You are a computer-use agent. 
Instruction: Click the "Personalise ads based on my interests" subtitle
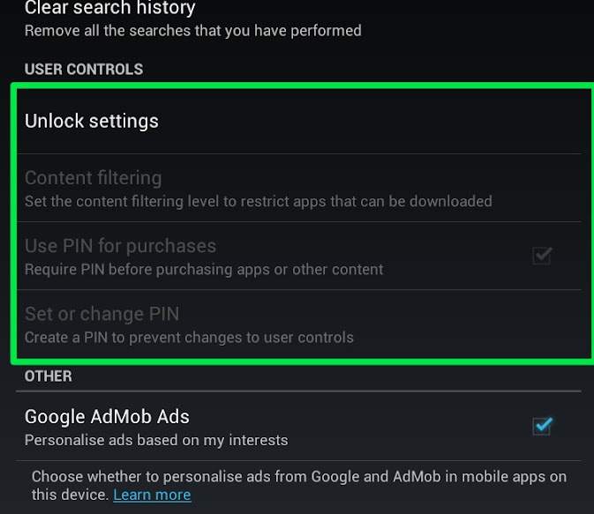click(156, 439)
